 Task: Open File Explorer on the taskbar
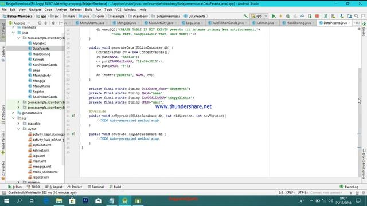coord(59,201)
